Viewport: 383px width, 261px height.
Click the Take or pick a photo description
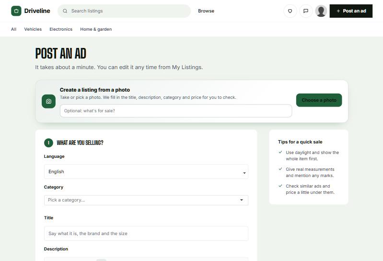click(148, 97)
